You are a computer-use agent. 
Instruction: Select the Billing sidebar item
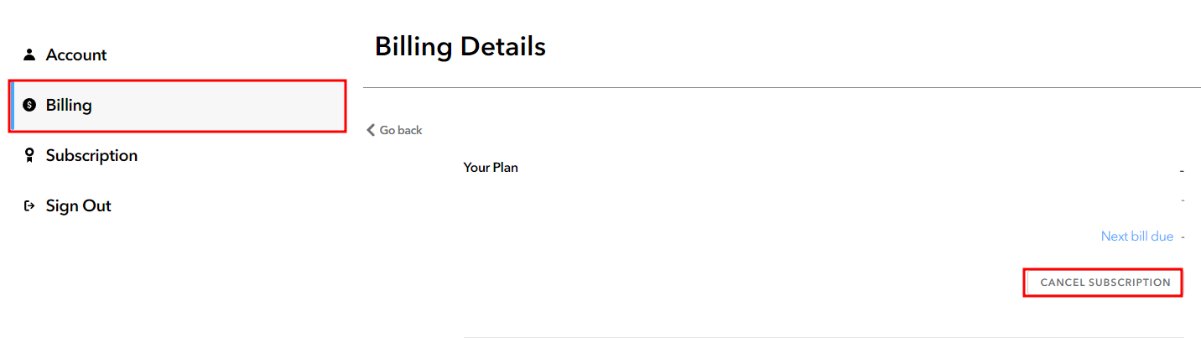click(x=178, y=106)
